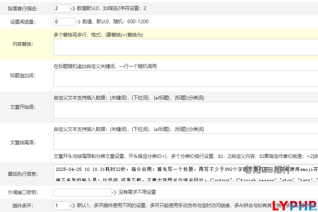Click the 最后执行信息 log text box
Image resolution: width=318 pixels, height=212 pixels.
pyautogui.click(x=186, y=173)
